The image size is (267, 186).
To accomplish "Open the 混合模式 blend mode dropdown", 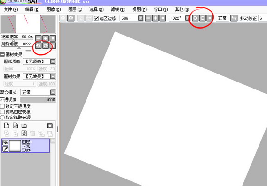I will pos(53,92).
